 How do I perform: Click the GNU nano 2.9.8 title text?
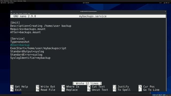pos(25,16)
